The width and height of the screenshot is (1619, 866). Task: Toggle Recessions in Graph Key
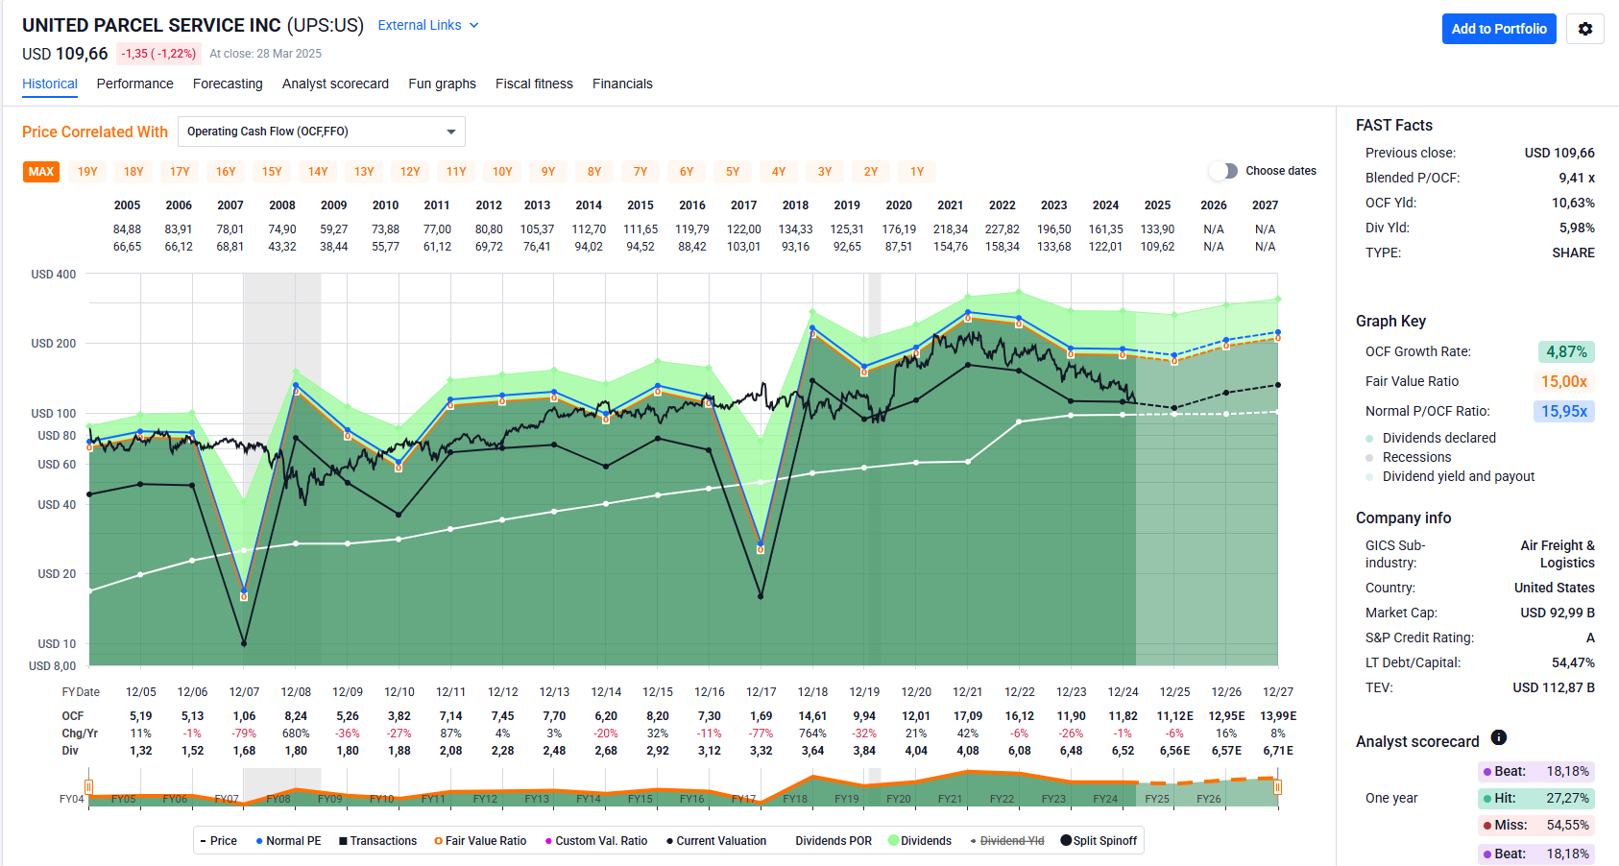(x=1416, y=457)
